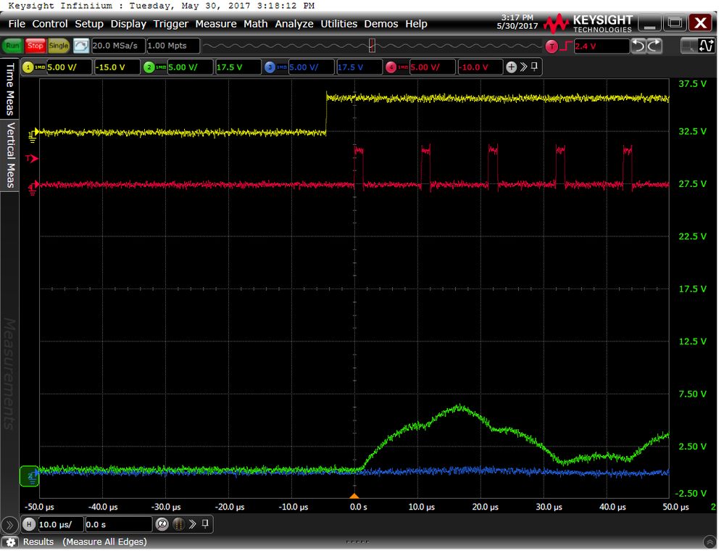Click the pin icon on horizontal toolbar
The height and width of the screenshot is (556, 724).
pyautogui.click(x=205, y=524)
